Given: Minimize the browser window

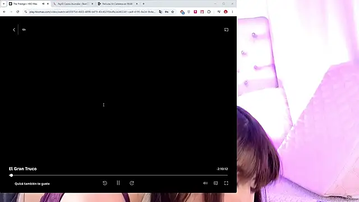Looking at the screenshot, I should [x=215, y=4].
